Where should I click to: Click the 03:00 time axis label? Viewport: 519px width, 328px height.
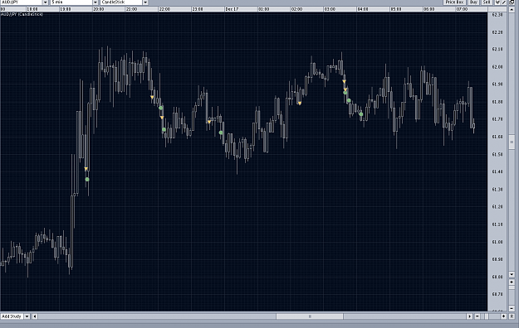click(330, 9)
